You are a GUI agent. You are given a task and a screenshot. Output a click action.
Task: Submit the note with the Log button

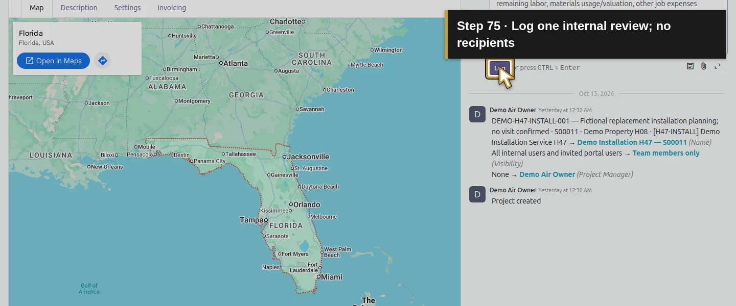[x=500, y=68]
